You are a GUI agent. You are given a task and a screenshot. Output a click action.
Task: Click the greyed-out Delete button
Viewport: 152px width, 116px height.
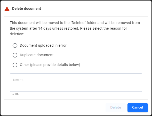click(116, 107)
